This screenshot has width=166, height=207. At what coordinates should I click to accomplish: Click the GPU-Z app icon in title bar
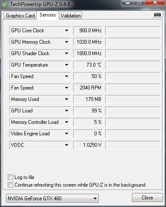pyautogui.click(x=5, y=5)
